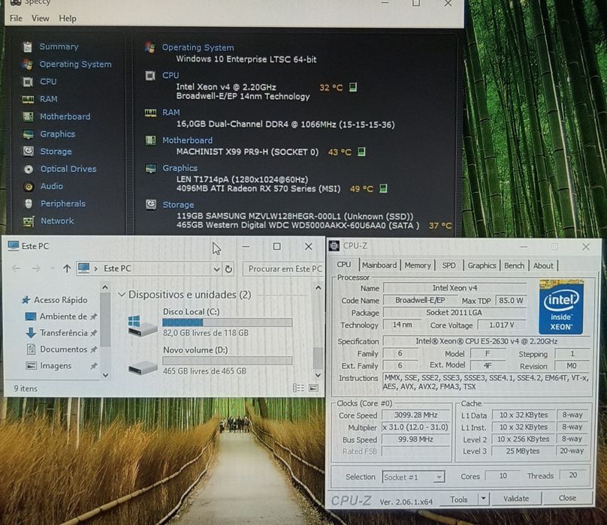Open Graphics in the Speccy sidebar
This screenshot has height=525, width=607.
coord(58,133)
